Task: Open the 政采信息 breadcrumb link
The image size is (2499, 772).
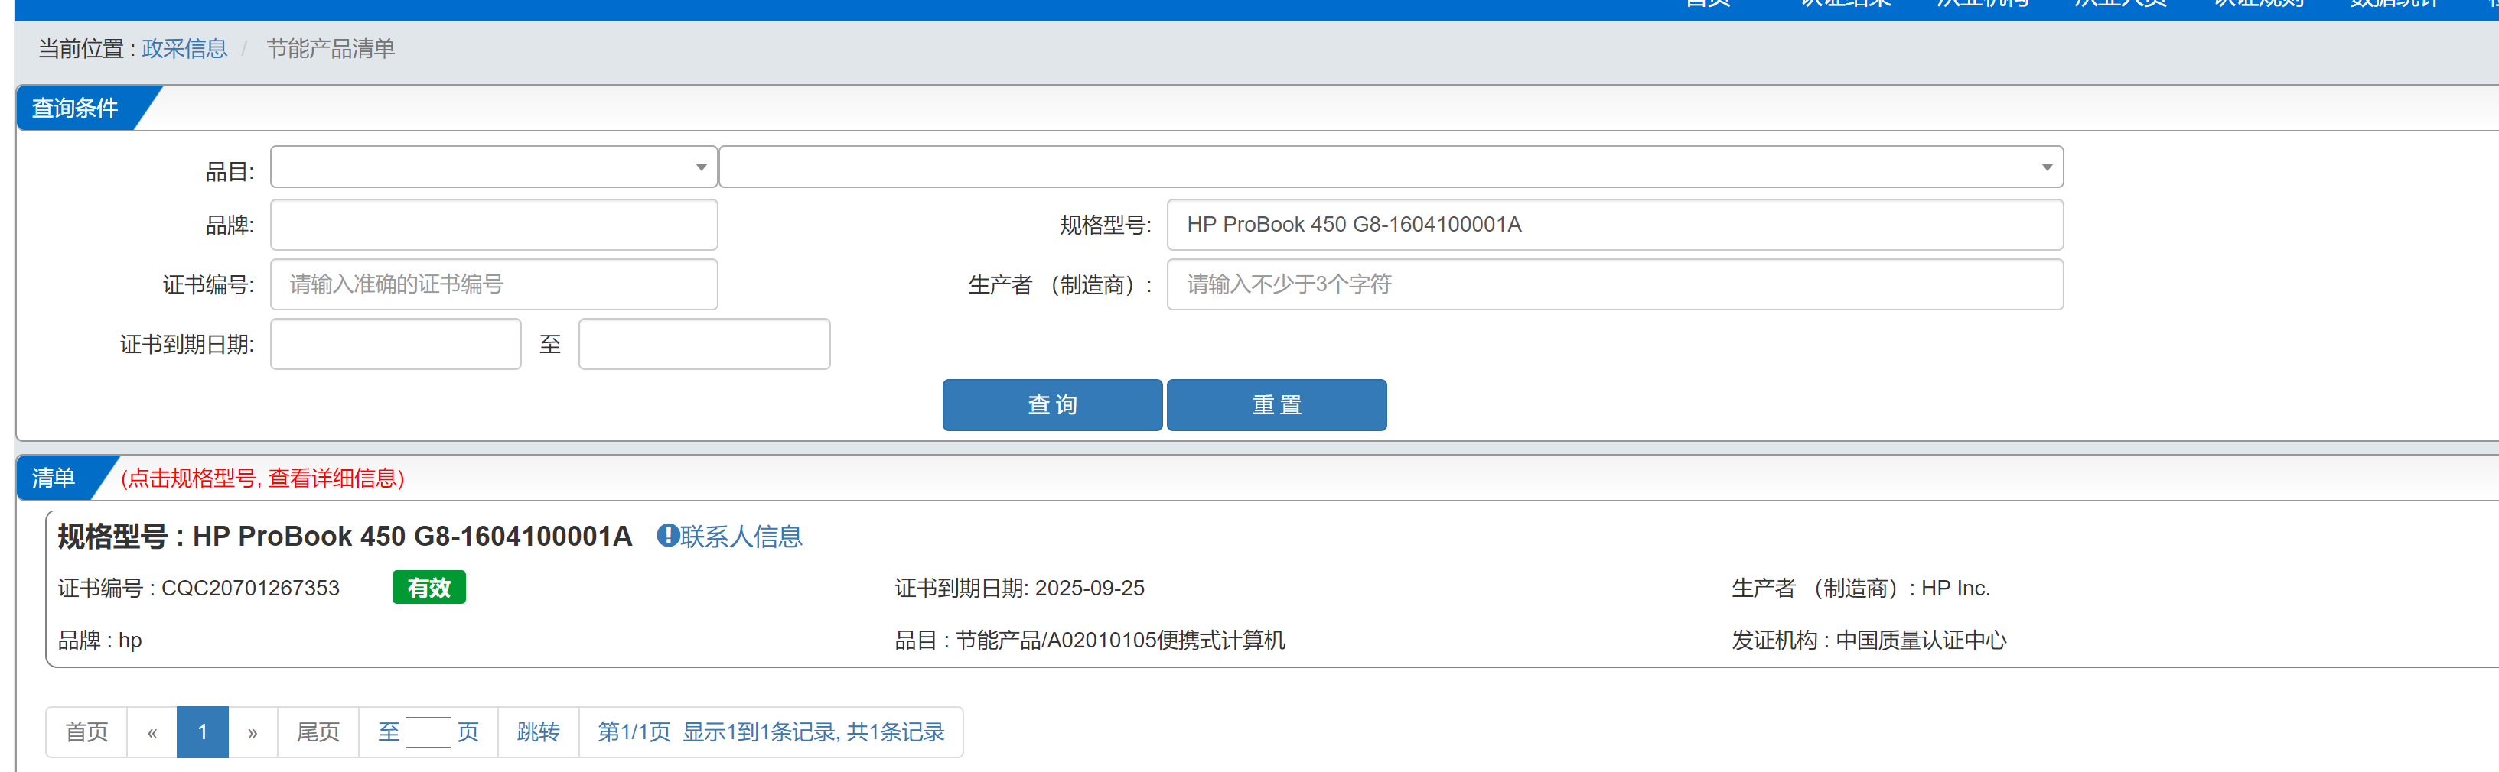Action: 184,48
